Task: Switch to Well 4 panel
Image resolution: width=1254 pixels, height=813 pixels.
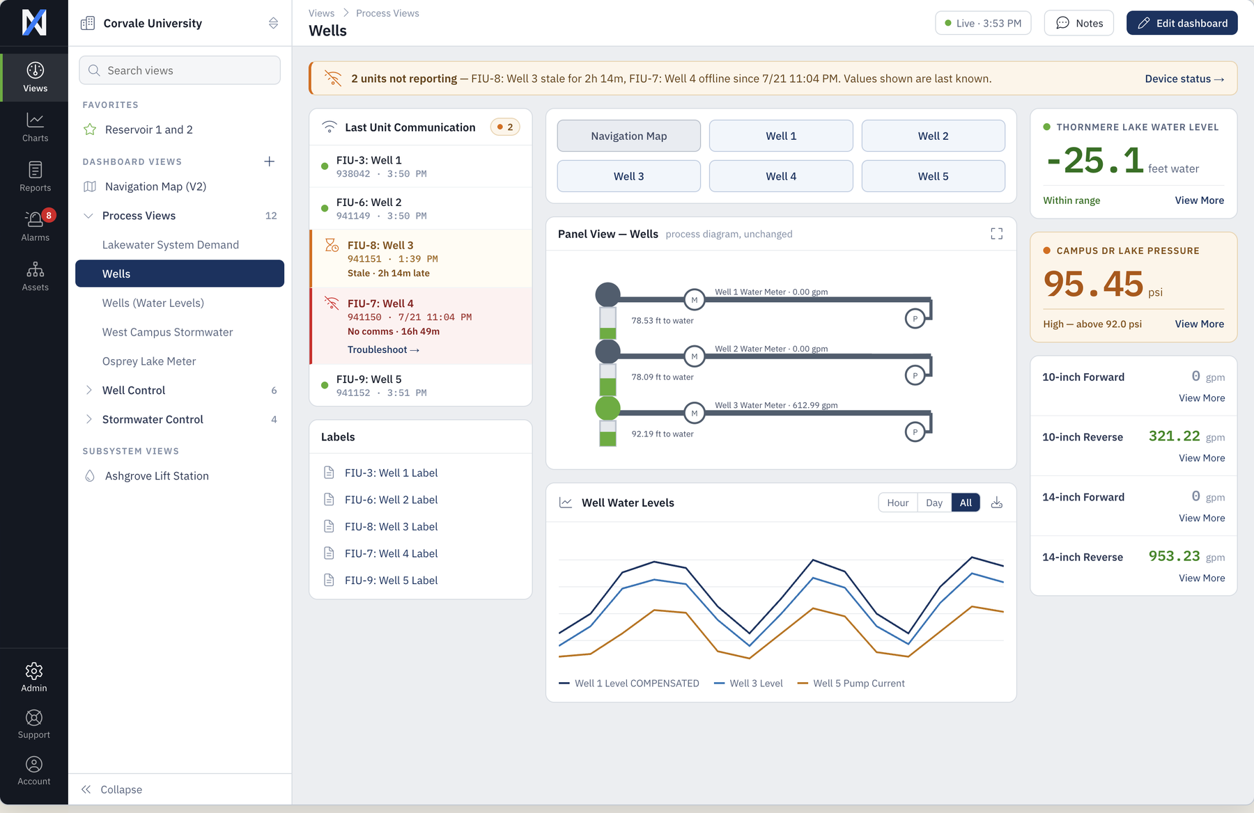Action: pyautogui.click(x=781, y=176)
